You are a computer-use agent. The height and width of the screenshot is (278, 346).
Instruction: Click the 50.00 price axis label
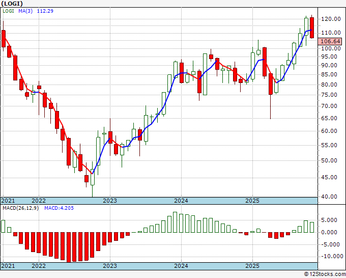(329, 160)
